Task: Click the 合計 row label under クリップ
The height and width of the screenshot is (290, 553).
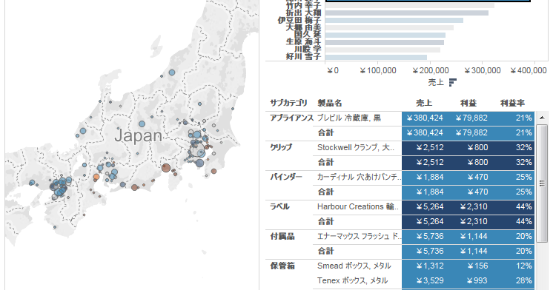Action: 325,162
